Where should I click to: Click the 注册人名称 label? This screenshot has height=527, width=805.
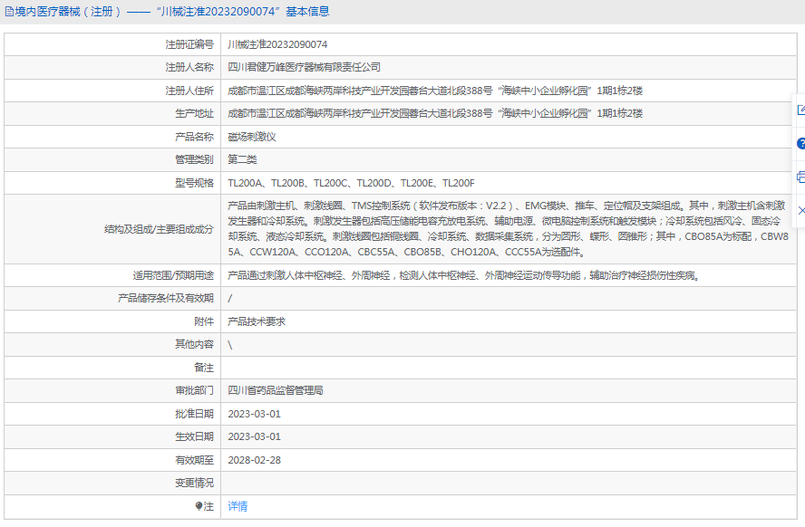(189, 67)
